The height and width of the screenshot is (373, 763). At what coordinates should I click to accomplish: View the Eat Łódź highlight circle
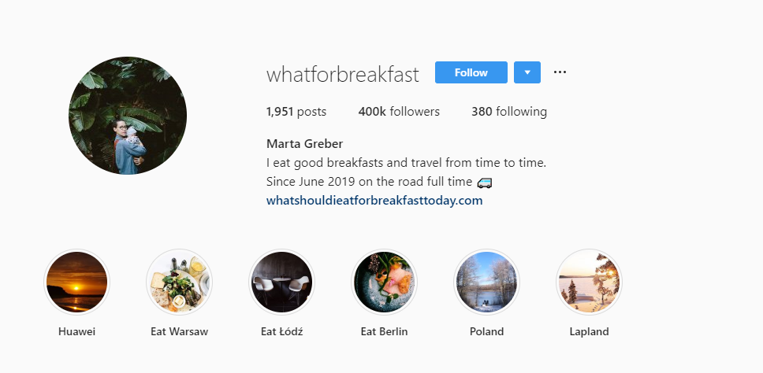pos(281,282)
